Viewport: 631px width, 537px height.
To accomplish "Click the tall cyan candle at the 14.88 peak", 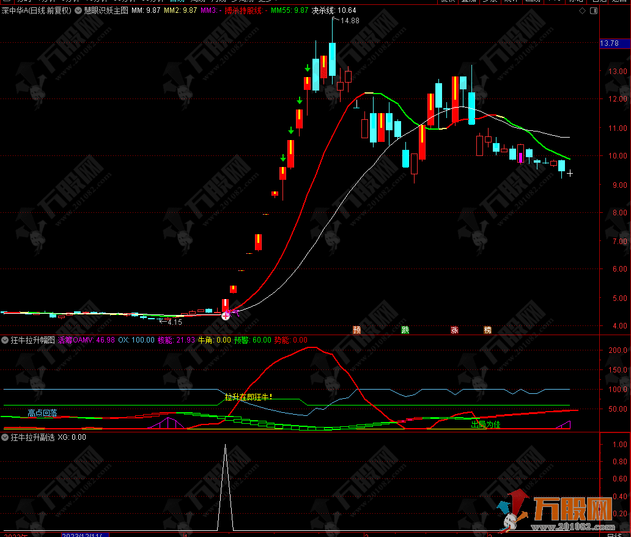I will pos(332,59).
